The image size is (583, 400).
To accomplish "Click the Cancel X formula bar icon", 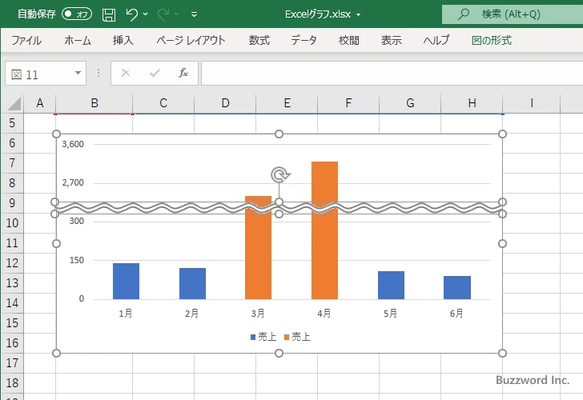I will 126,73.
